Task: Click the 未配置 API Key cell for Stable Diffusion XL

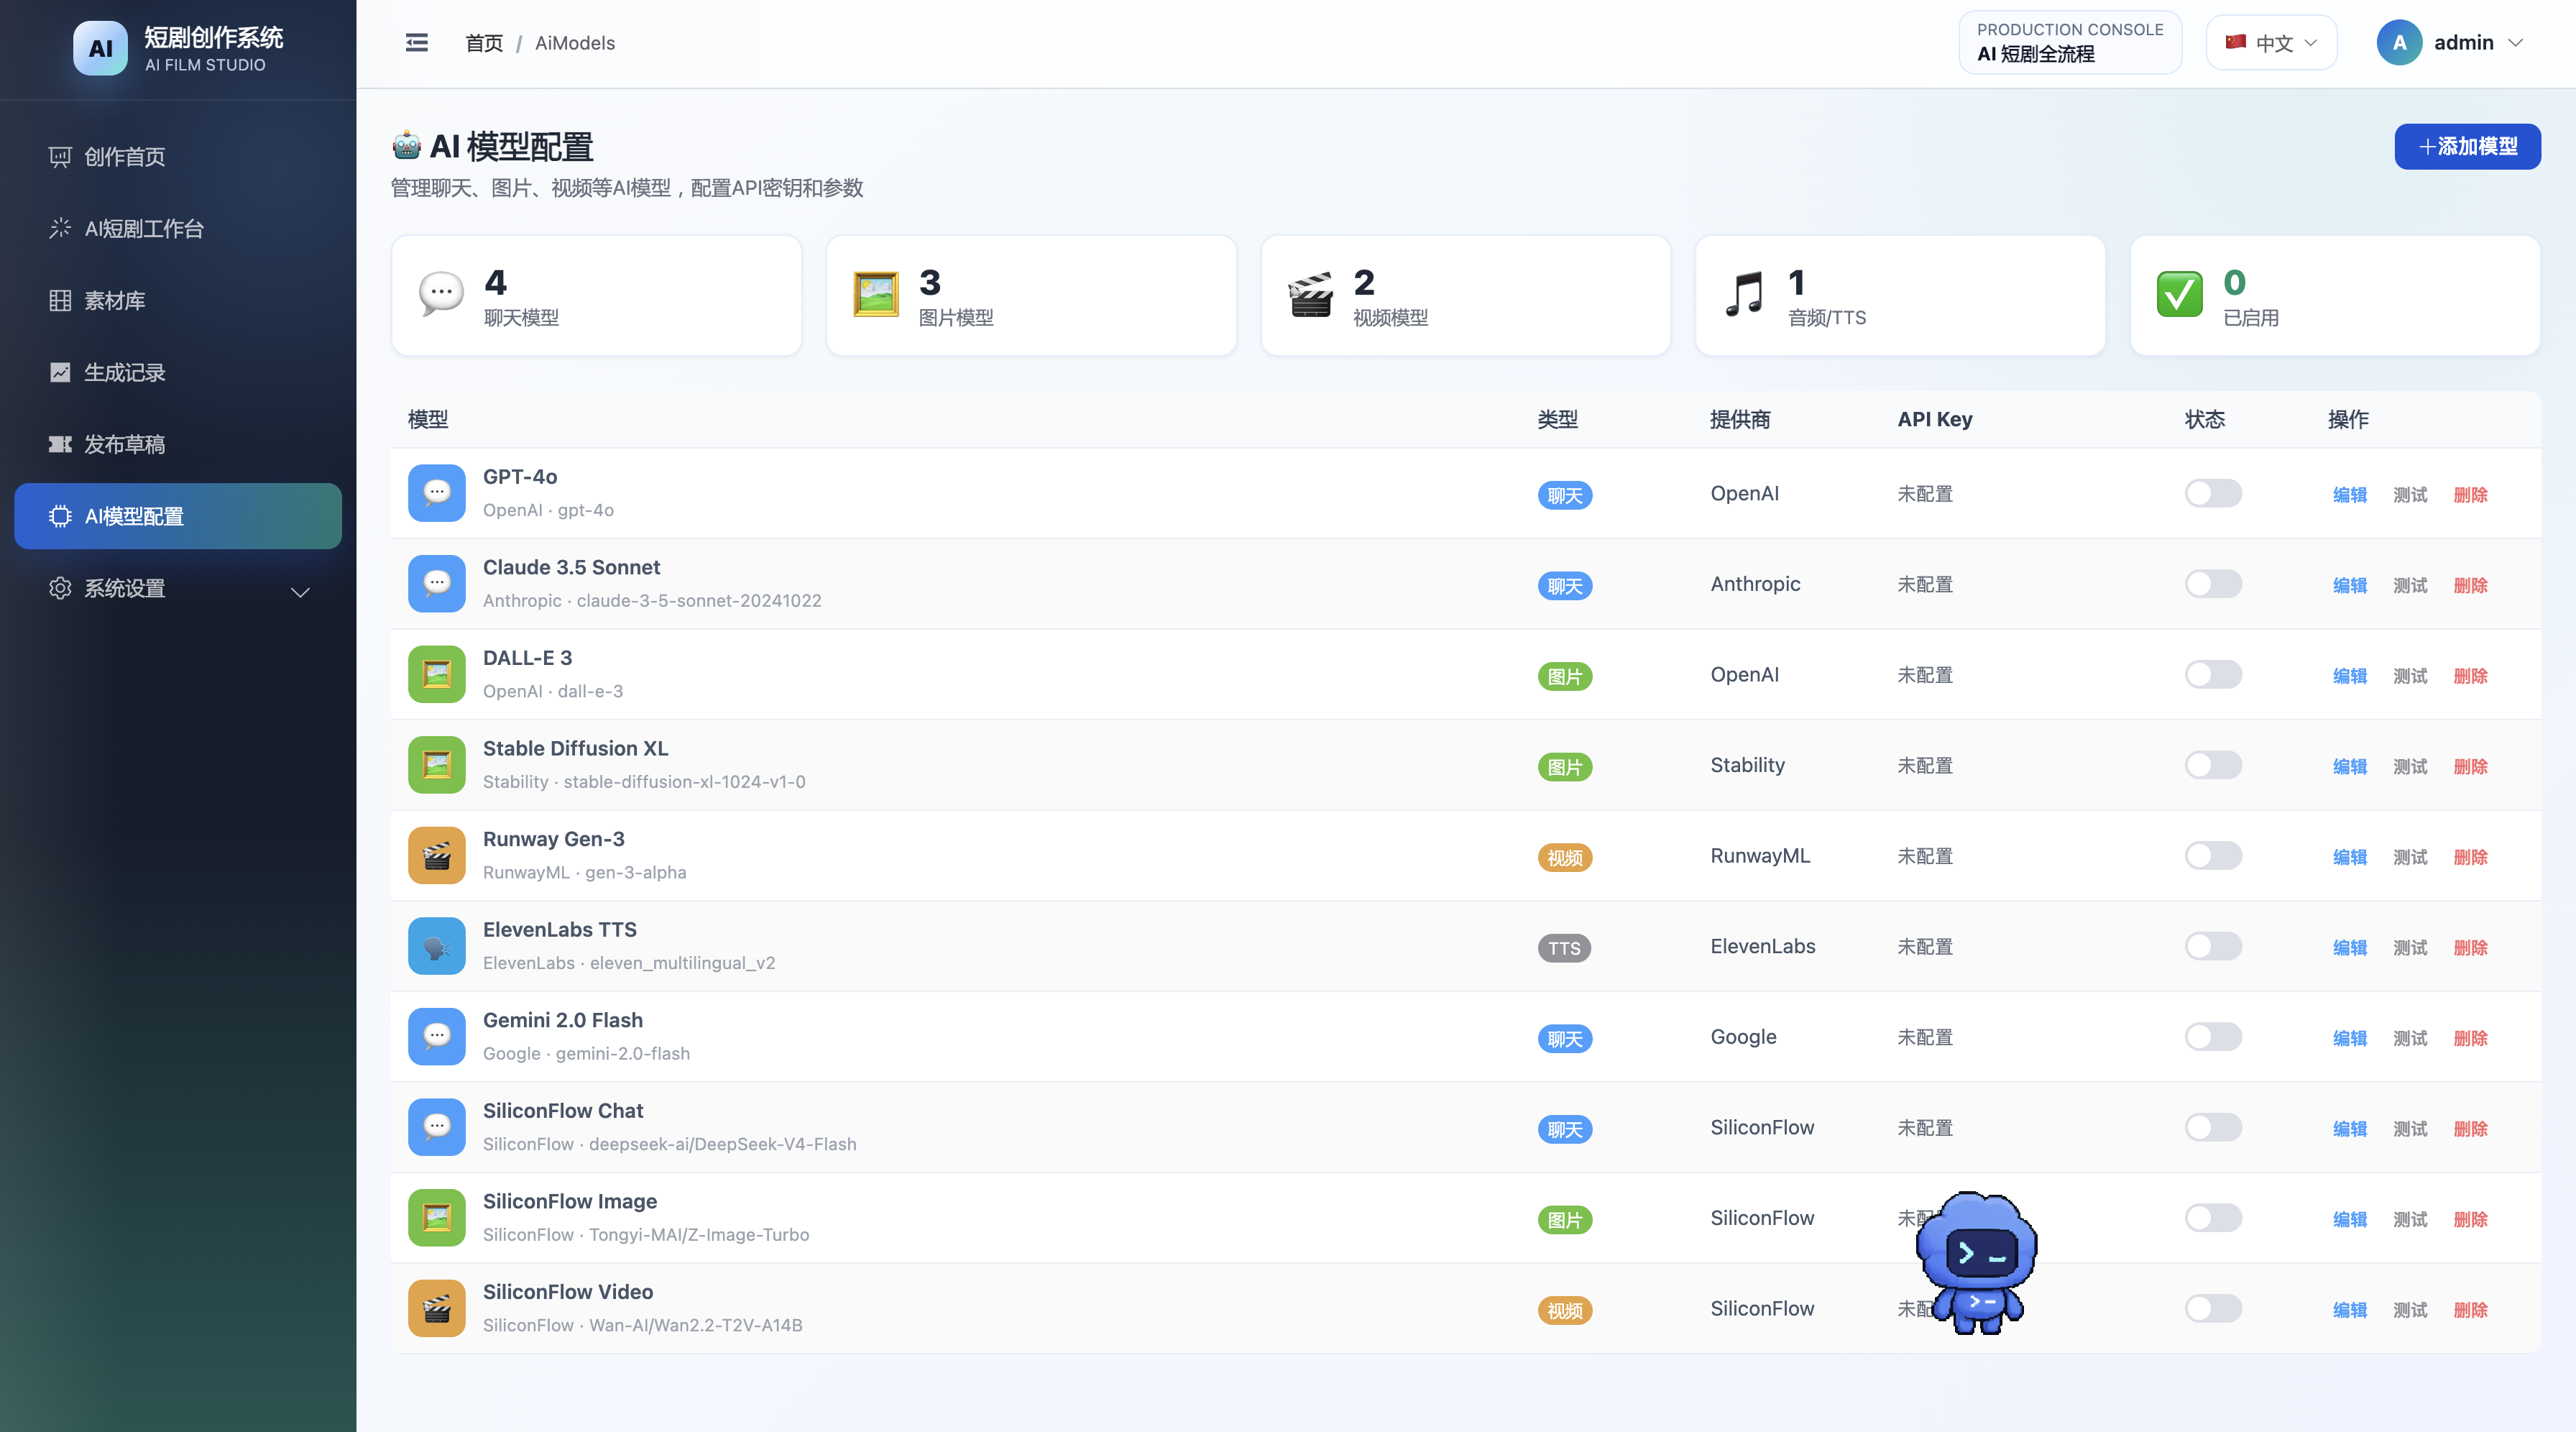Action: (1925, 766)
